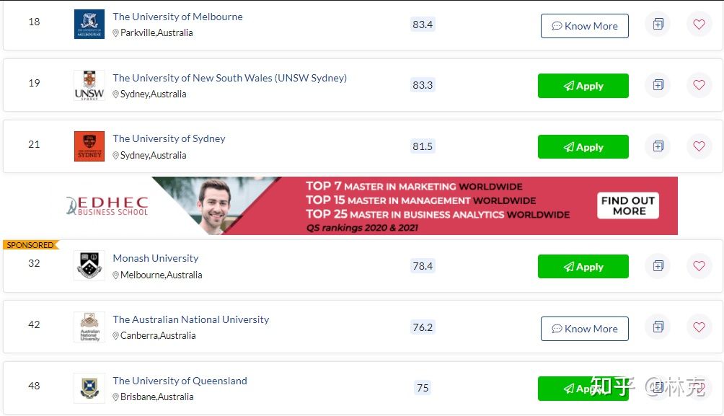The height and width of the screenshot is (416, 724).
Task: Shortlist UNSW Sydney with heart icon
Action: click(699, 85)
